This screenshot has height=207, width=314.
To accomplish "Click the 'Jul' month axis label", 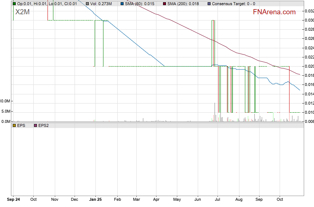I will click(x=217, y=200).
